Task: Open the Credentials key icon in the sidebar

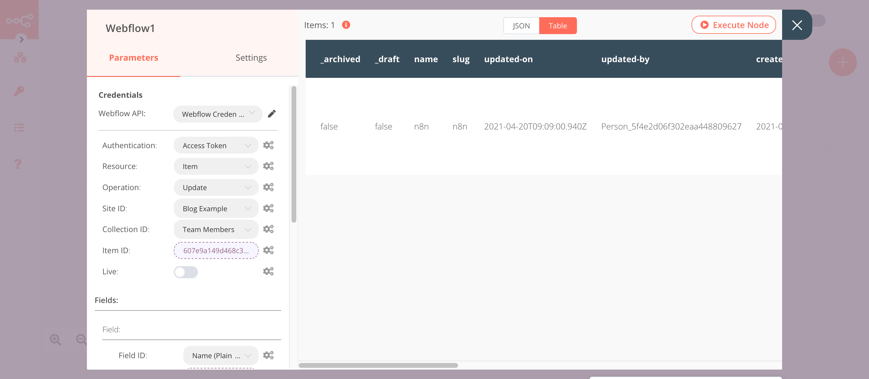Action: pyautogui.click(x=18, y=91)
